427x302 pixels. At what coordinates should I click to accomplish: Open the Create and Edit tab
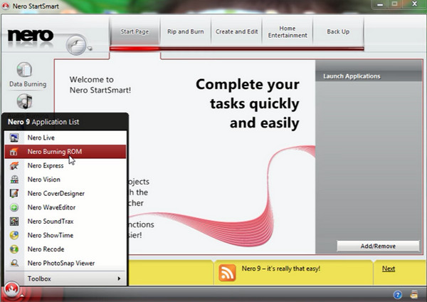pos(236,31)
